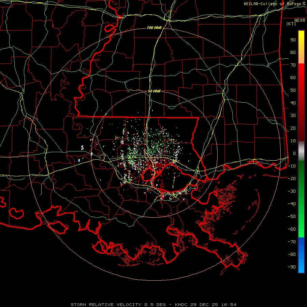Pick the green band of the color bar
Viewport: 307px width, 307px height.
pos(301,199)
